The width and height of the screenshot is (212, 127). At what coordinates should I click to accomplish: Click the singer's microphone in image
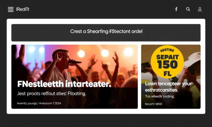(x=75, y=62)
